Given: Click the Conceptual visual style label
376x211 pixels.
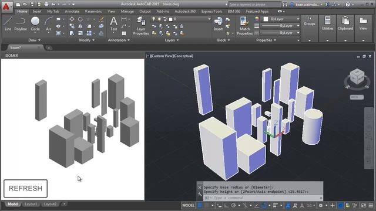Looking at the screenshot, I should coord(183,56).
